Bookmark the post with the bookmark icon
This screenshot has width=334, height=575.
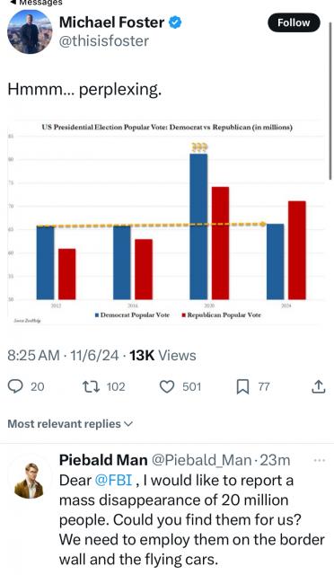tap(242, 387)
